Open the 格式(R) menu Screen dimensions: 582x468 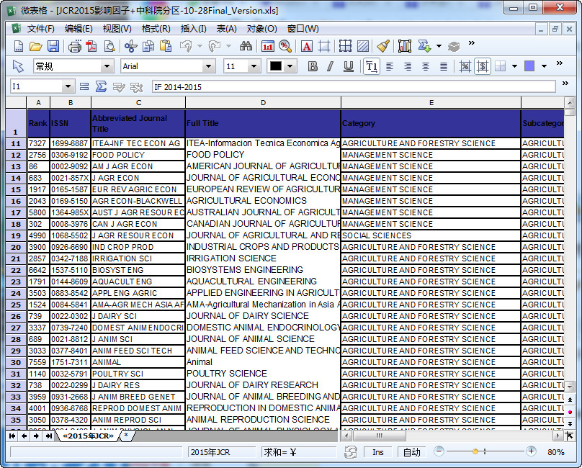click(x=156, y=29)
